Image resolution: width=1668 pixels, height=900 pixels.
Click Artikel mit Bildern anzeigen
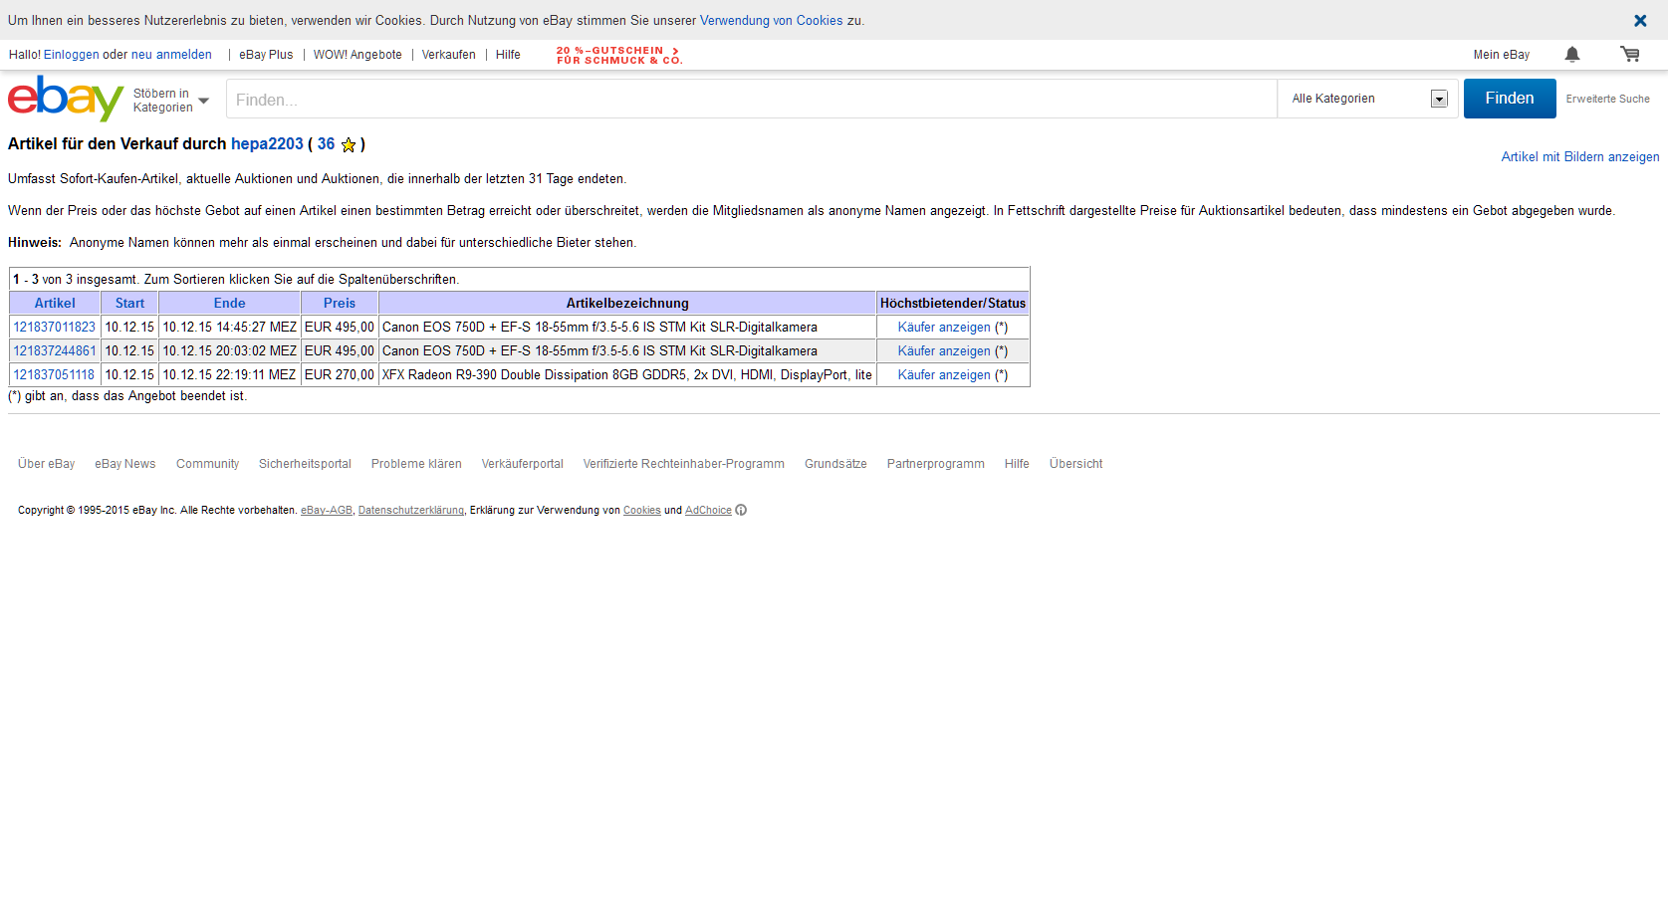pos(1580,157)
